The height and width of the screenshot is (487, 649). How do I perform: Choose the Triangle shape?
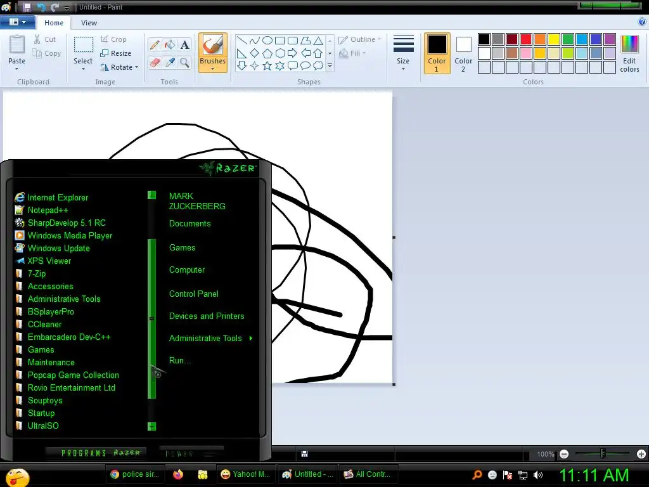(x=318, y=41)
